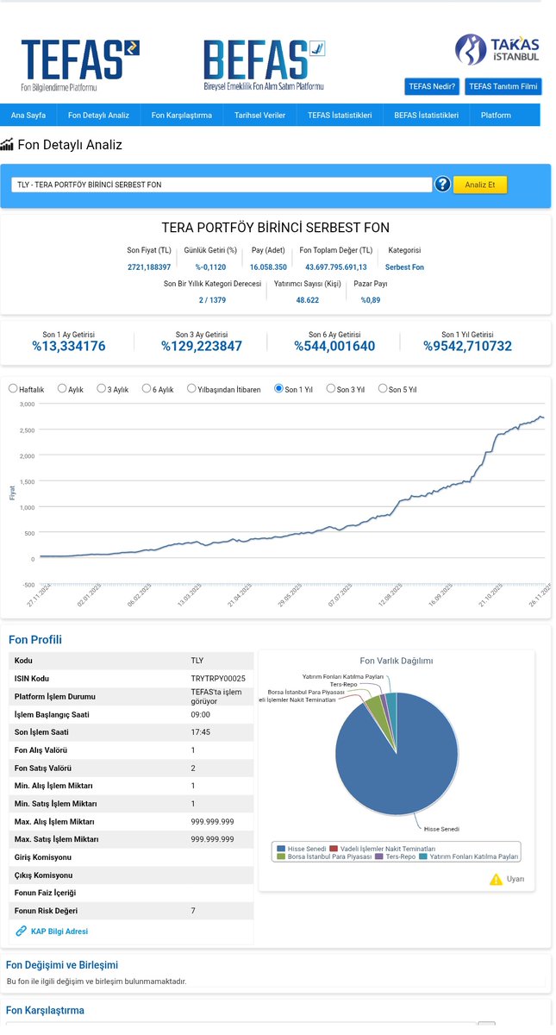Click the Fon Varlık Dağılımı chart title

(397, 661)
